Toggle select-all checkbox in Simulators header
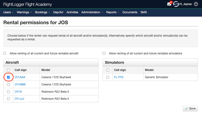 tap(108, 70)
